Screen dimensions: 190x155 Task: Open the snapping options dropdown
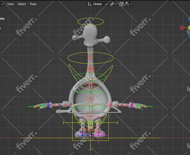(128, 4)
